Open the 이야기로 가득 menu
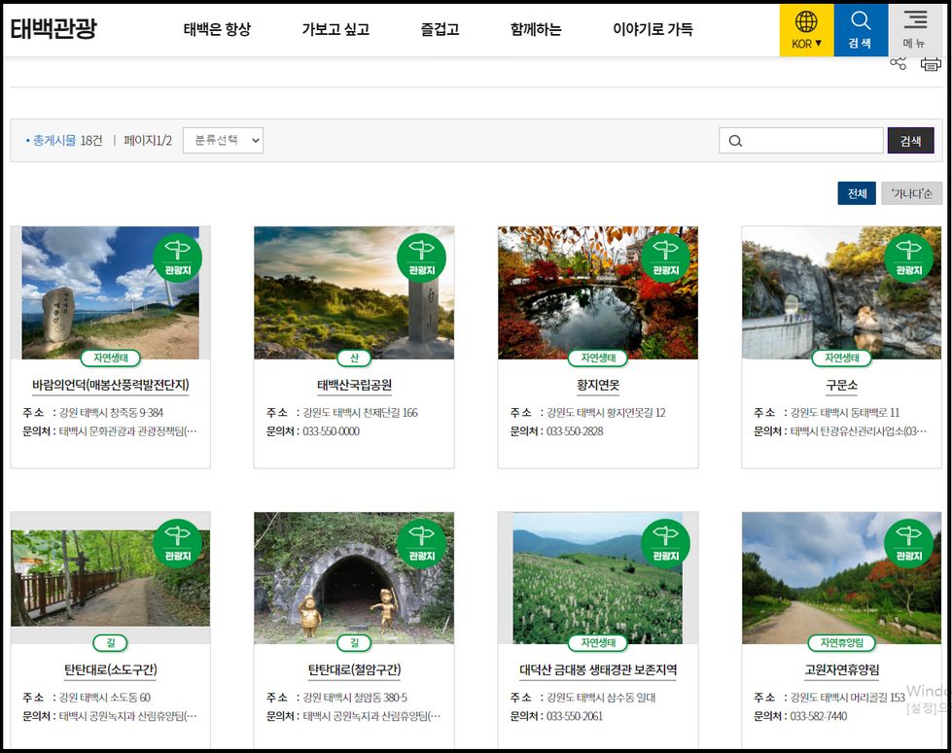This screenshot has height=753, width=952. [652, 29]
